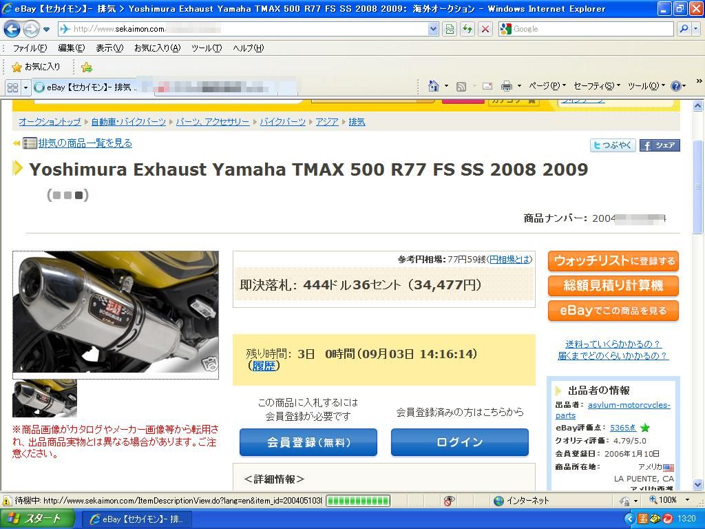Click the large Yoshimura exhaust product image
This screenshot has height=529, width=705.
(x=116, y=315)
